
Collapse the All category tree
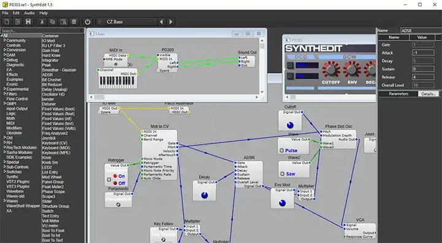(2, 36)
